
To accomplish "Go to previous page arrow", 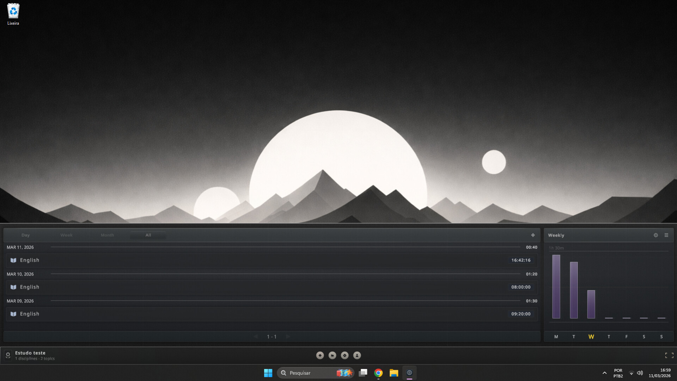I will coord(256,337).
